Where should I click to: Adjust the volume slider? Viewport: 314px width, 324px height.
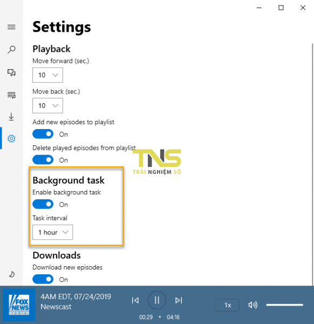(x=285, y=305)
